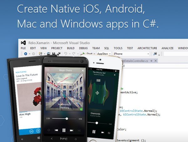Viewport: 188px width, 142px height.
Task: Close the DetailsController.cs tab
Action: (x=155, y=61)
